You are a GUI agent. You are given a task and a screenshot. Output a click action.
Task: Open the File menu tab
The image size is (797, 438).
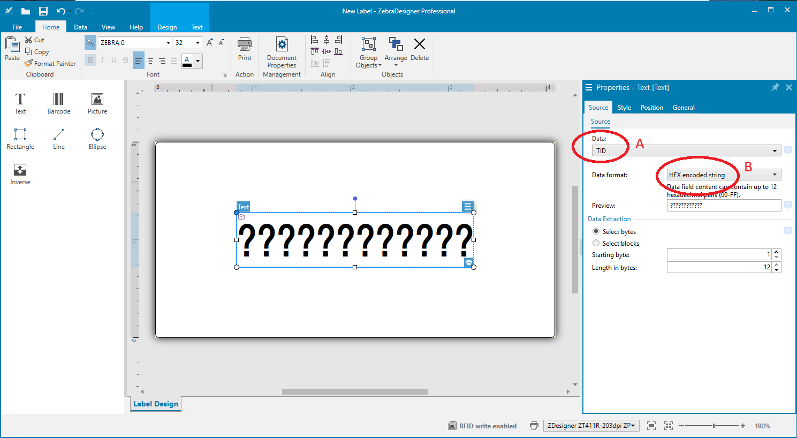click(17, 27)
